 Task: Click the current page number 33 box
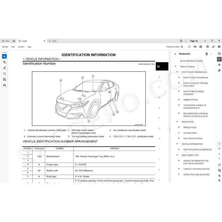(x=219, y=144)
